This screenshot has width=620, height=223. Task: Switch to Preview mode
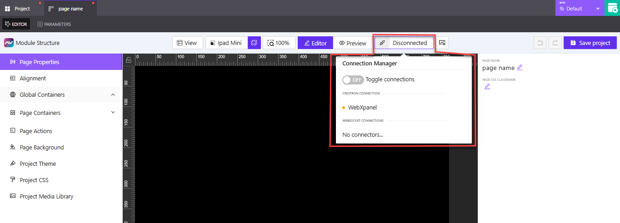pyautogui.click(x=353, y=43)
